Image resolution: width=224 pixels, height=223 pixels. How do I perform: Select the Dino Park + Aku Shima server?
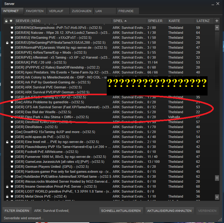tap(109, 117)
